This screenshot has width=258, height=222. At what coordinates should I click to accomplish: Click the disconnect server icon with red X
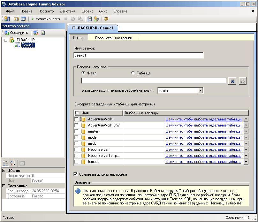[35, 33]
